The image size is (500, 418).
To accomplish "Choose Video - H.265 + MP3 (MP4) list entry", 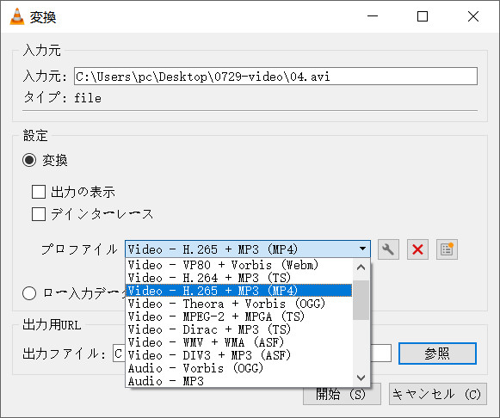I will click(239, 291).
